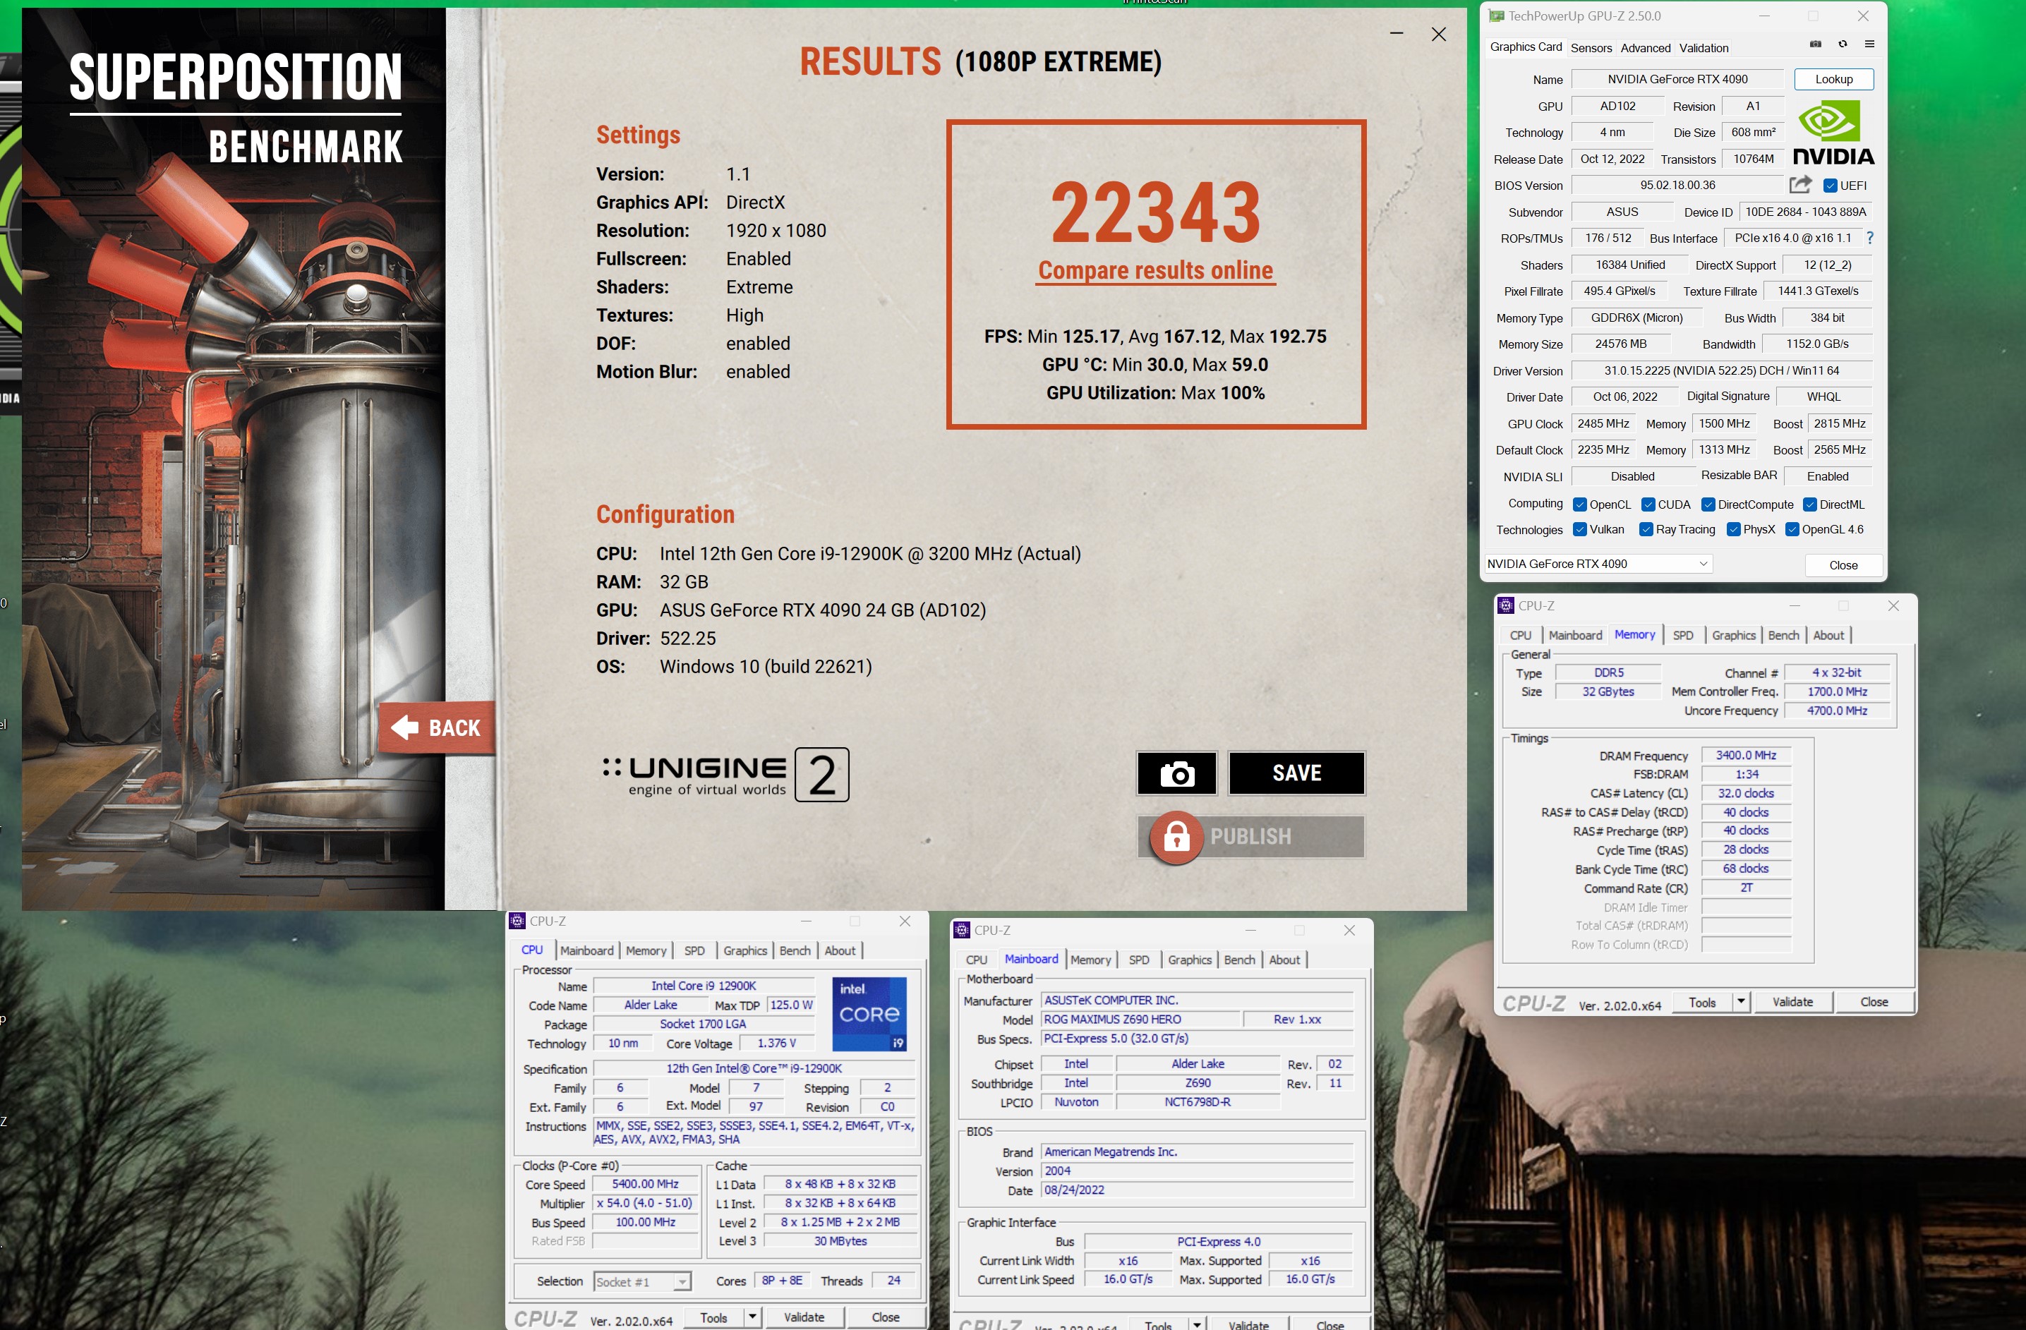Select Mainboard tab in CPU-Z CPU window

586,950
